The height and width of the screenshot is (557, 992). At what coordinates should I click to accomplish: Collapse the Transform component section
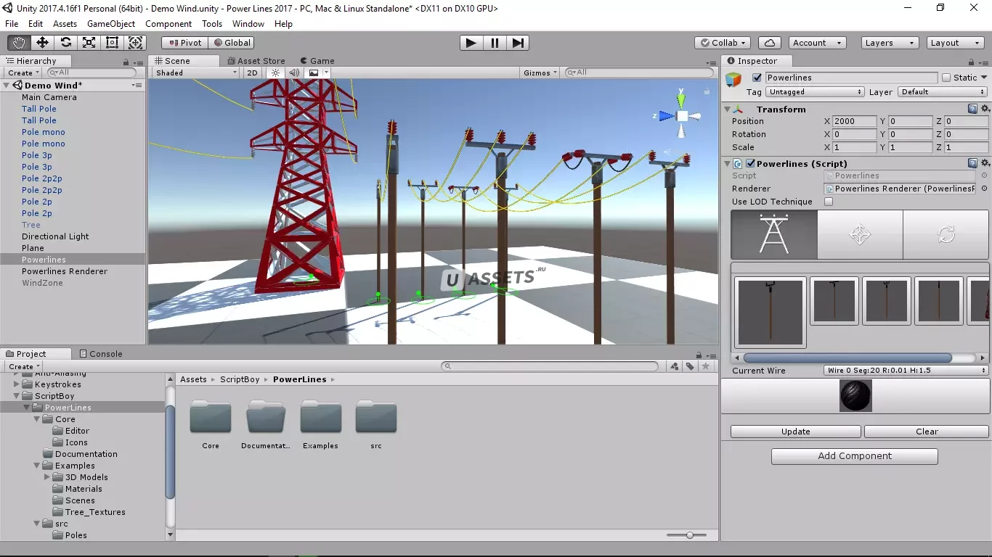[728, 110]
